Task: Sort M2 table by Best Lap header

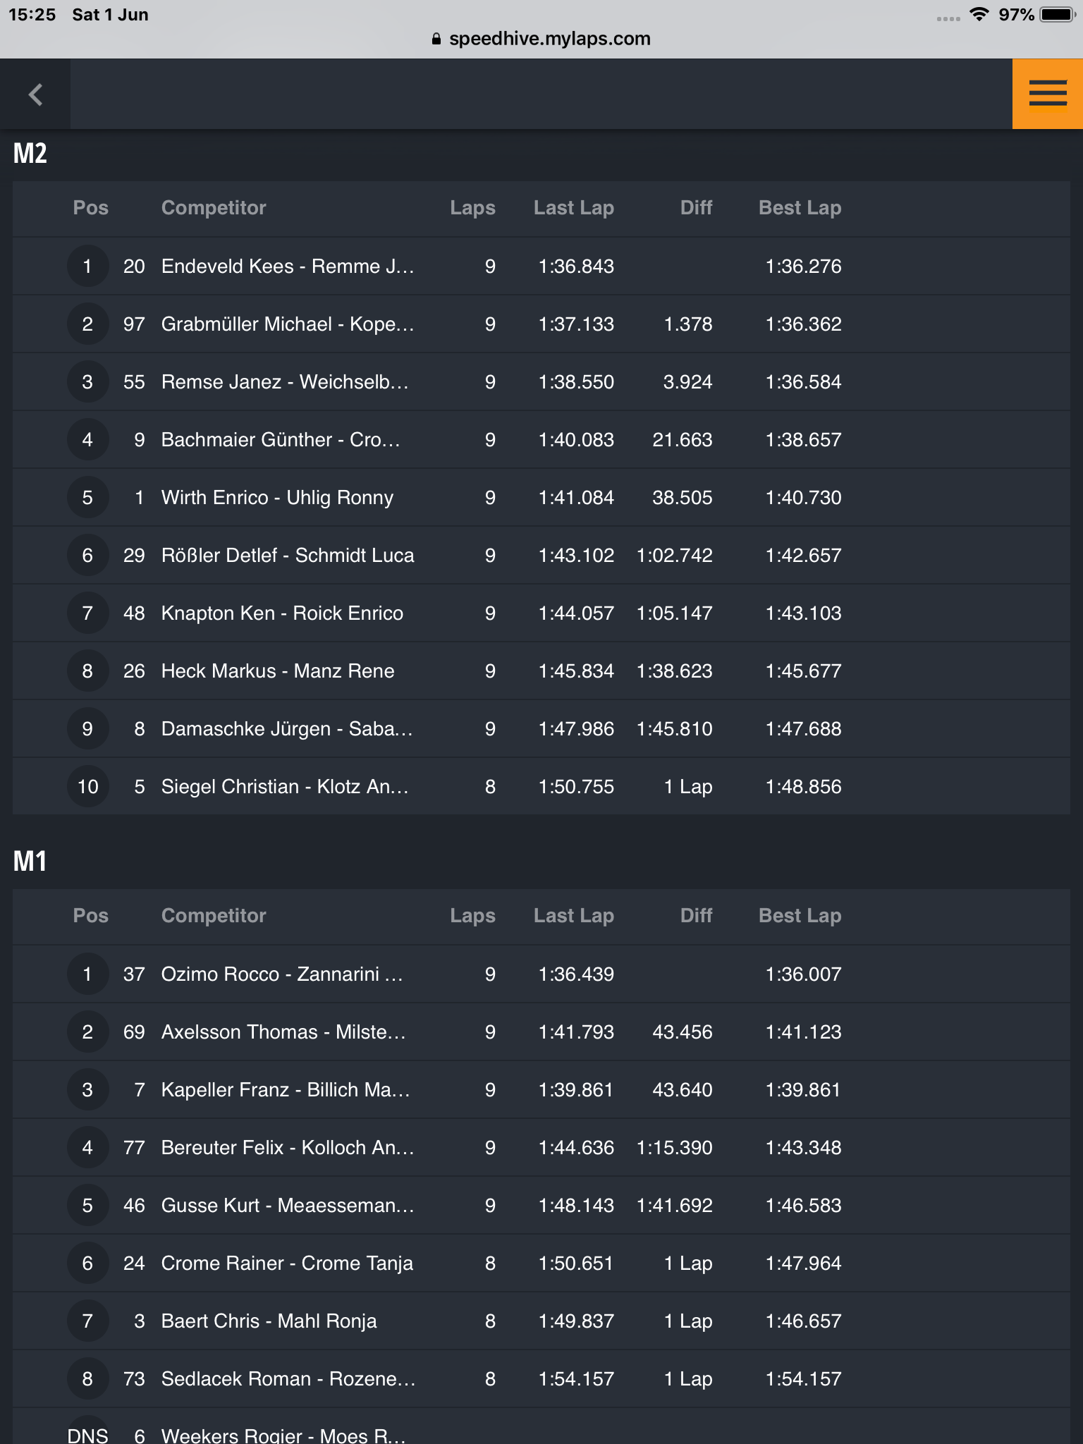Action: pos(800,207)
